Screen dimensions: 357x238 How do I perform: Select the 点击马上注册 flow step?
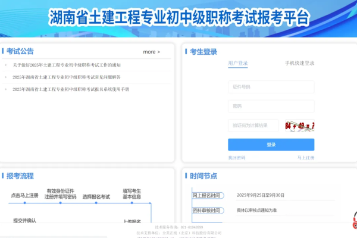point(24,195)
